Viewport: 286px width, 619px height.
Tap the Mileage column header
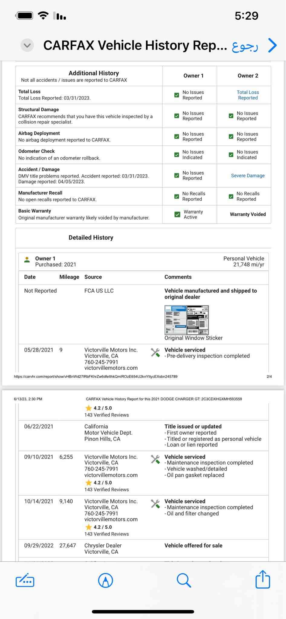pyautogui.click(x=69, y=277)
